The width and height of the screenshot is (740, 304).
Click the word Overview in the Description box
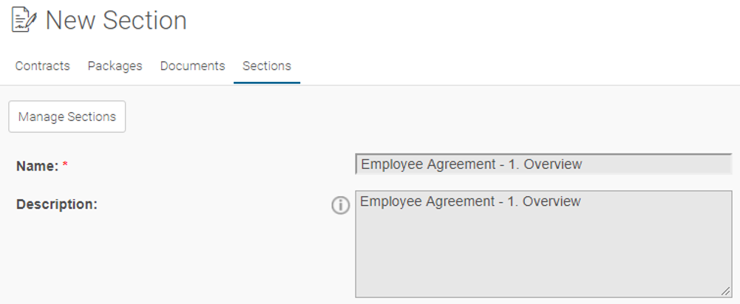pos(551,201)
